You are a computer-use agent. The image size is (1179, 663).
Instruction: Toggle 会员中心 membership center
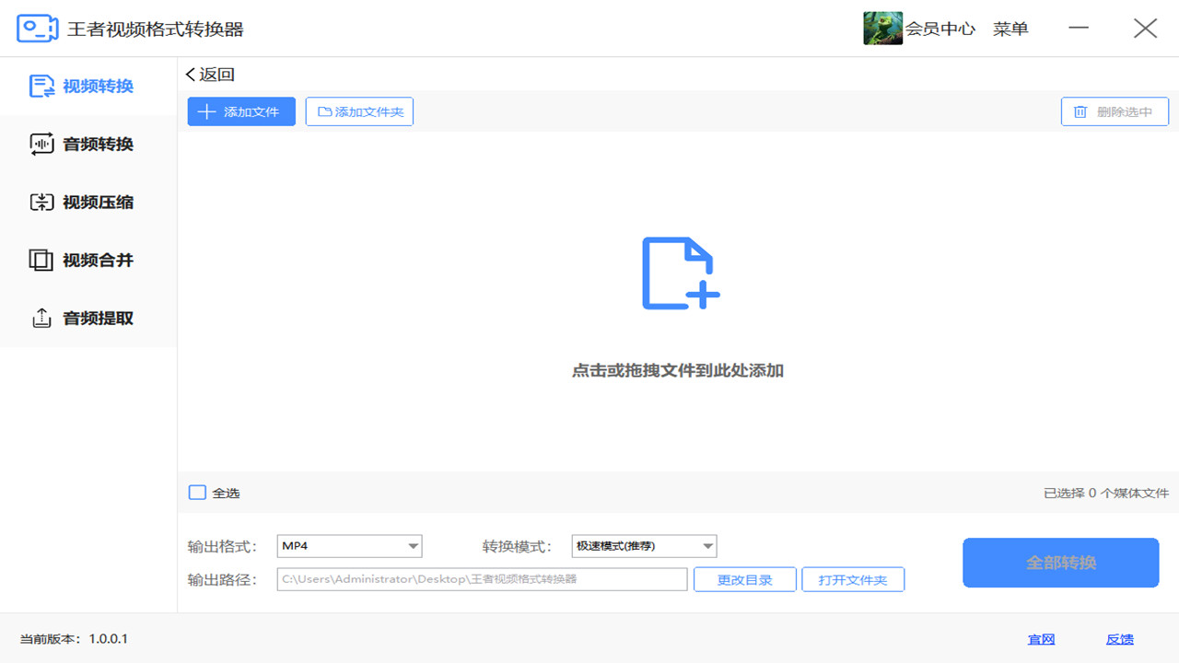[x=942, y=28]
